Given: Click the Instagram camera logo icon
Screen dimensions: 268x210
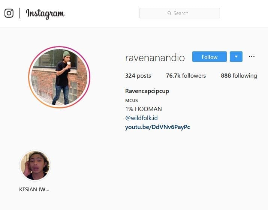Looking at the screenshot, I should [x=9, y=13].
